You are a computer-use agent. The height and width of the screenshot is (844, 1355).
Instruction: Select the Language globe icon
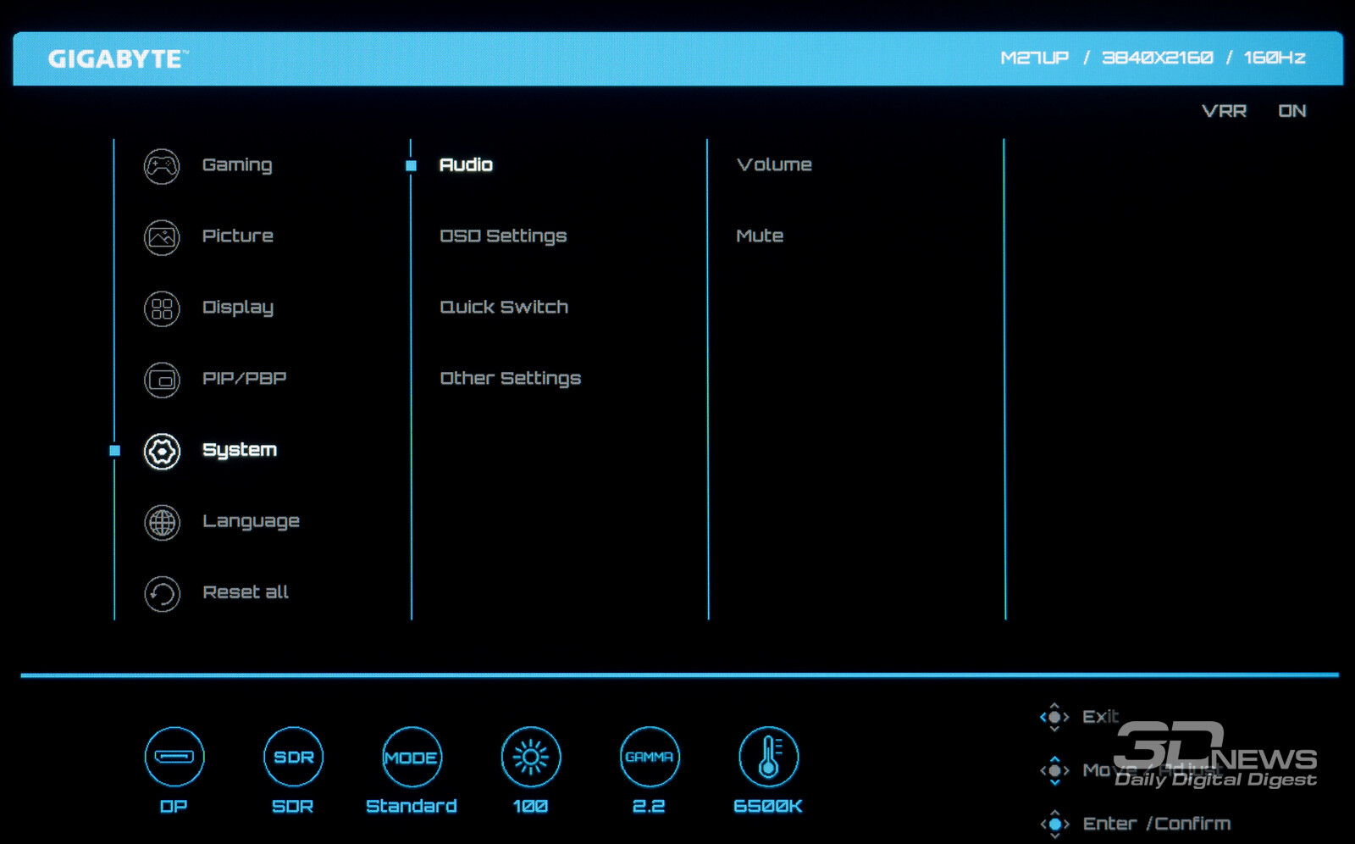tap(162, 522)
